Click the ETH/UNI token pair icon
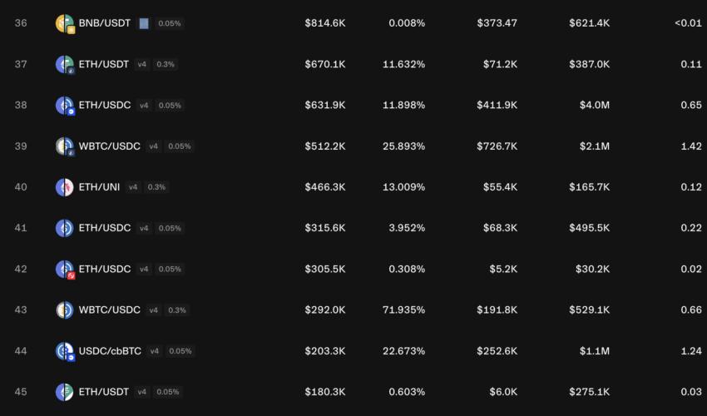The image size is (707, 416). click(65, 187)
